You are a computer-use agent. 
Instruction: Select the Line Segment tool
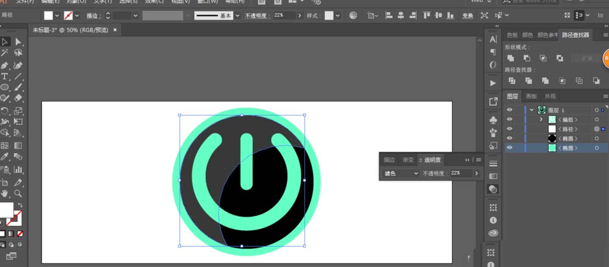18,76
